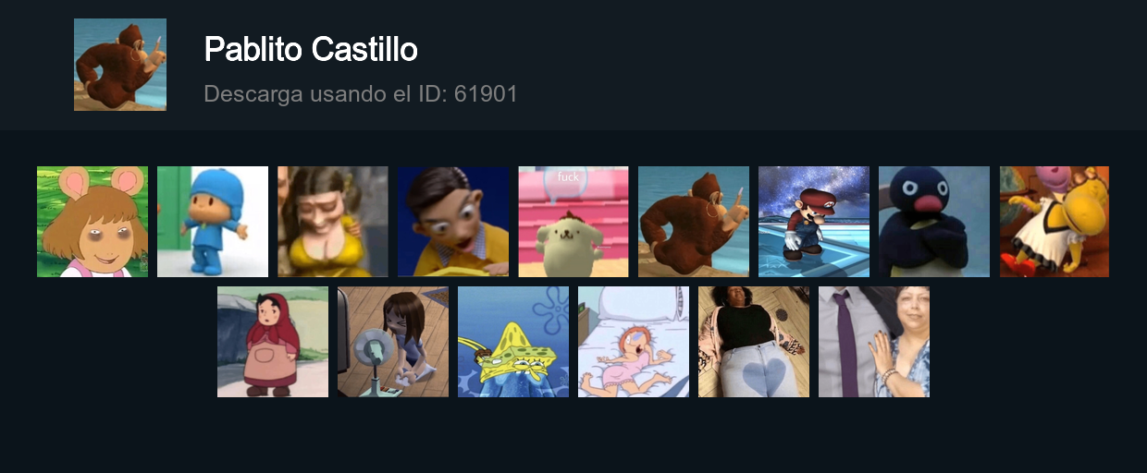Open the brown gorilla thumbnail in first row
1147x473 pixels.
(x=694, y=222)
